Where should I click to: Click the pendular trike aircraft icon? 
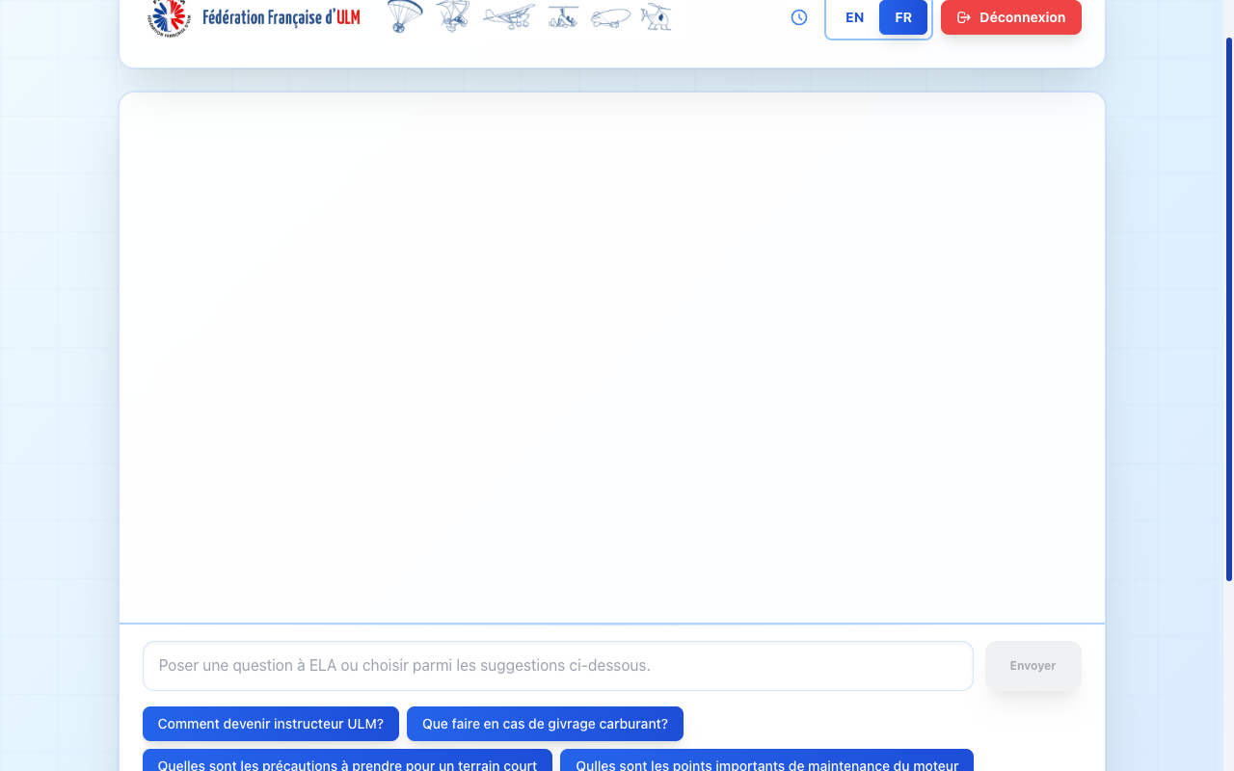pos(452,16)
